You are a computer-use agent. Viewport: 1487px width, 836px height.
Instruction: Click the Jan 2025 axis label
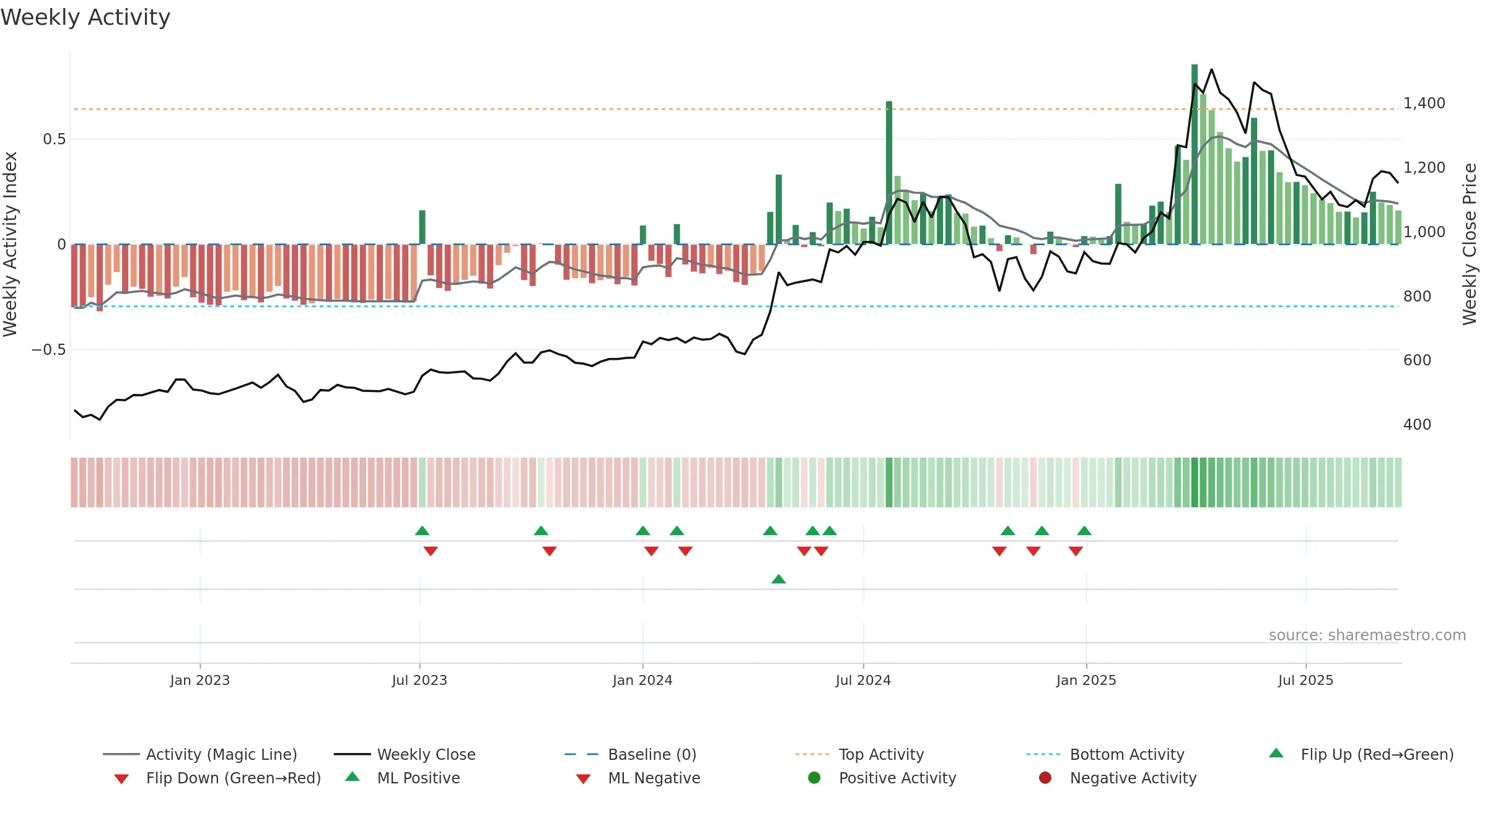1086,680
